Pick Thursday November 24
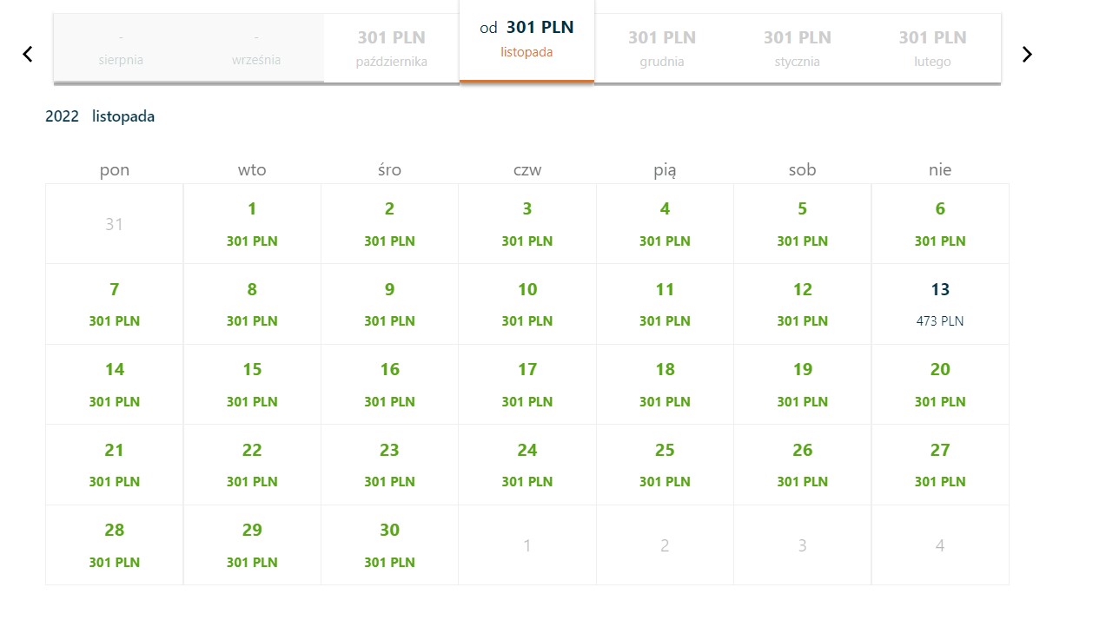1106x627 pixels. tap(527, 465)
